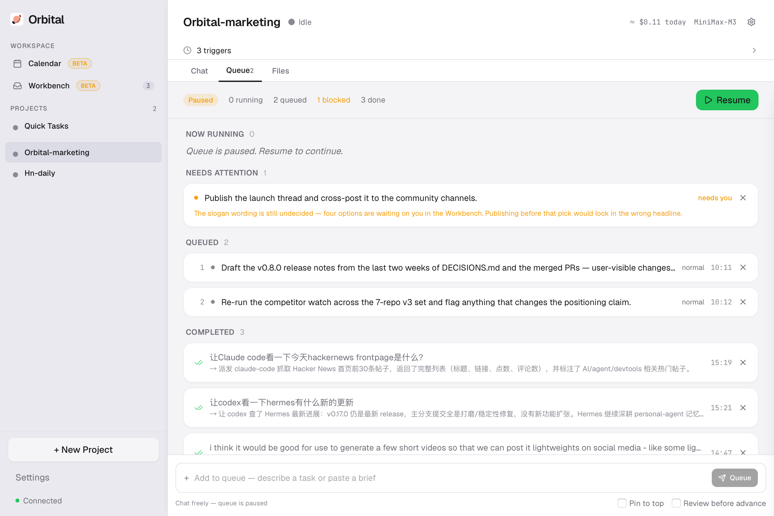
Task: Remove queued task Draft v0.8.0 release notes
Action: pyautogui.click(x=743, y=268)
